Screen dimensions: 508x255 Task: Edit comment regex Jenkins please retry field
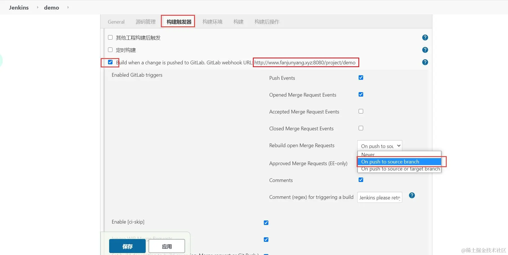(x=380, y=197)
